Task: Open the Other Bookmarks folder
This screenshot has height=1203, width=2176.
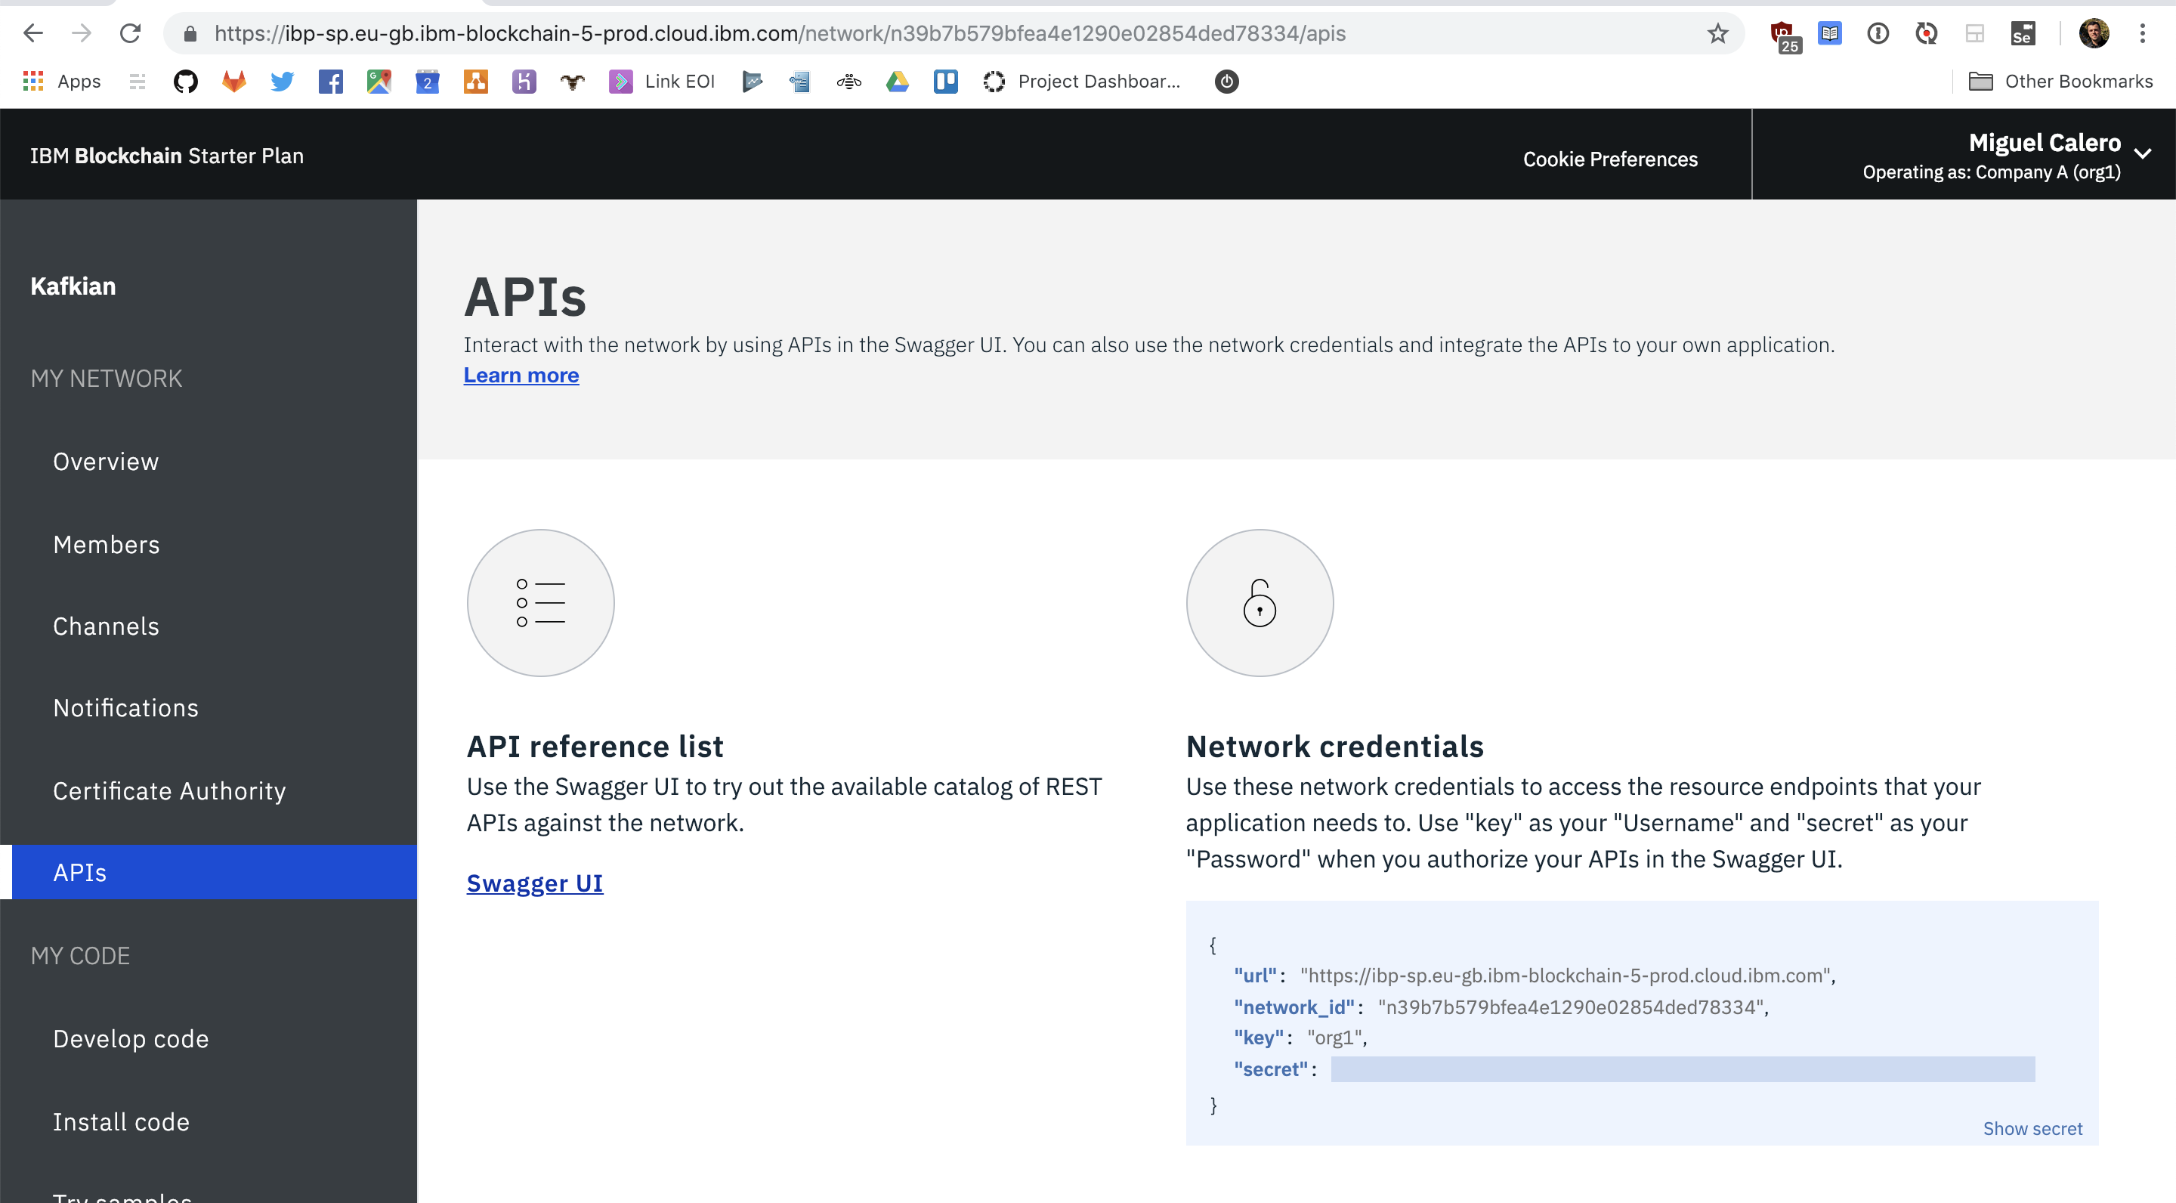Action: point(2061,81)
